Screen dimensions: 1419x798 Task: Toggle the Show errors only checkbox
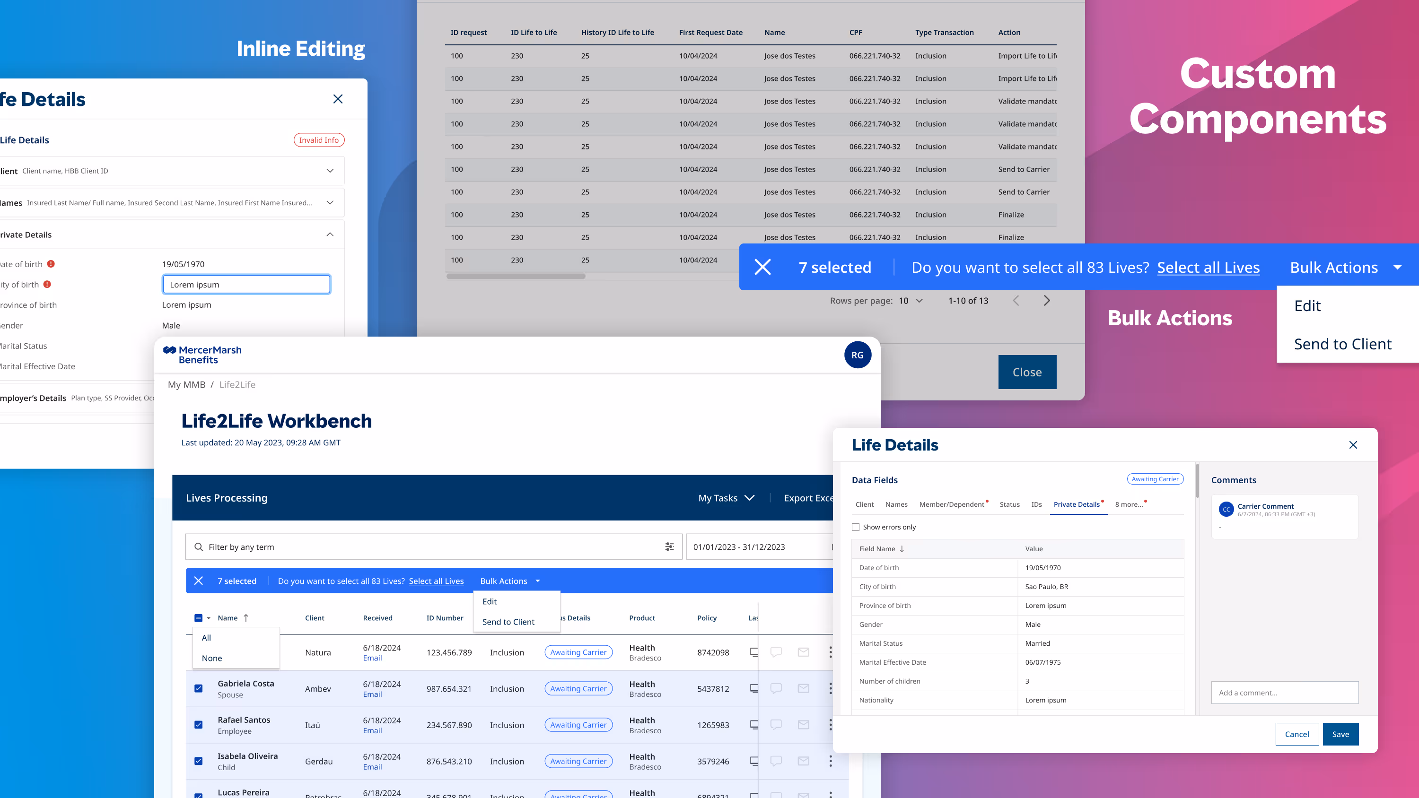tap(856, 527)
